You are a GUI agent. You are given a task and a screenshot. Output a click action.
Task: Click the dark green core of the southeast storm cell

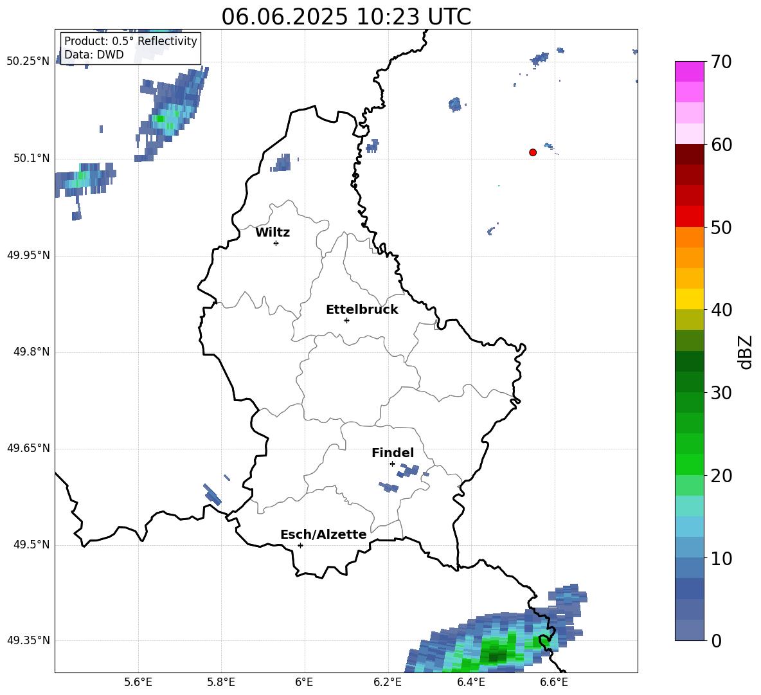(494, 656)
